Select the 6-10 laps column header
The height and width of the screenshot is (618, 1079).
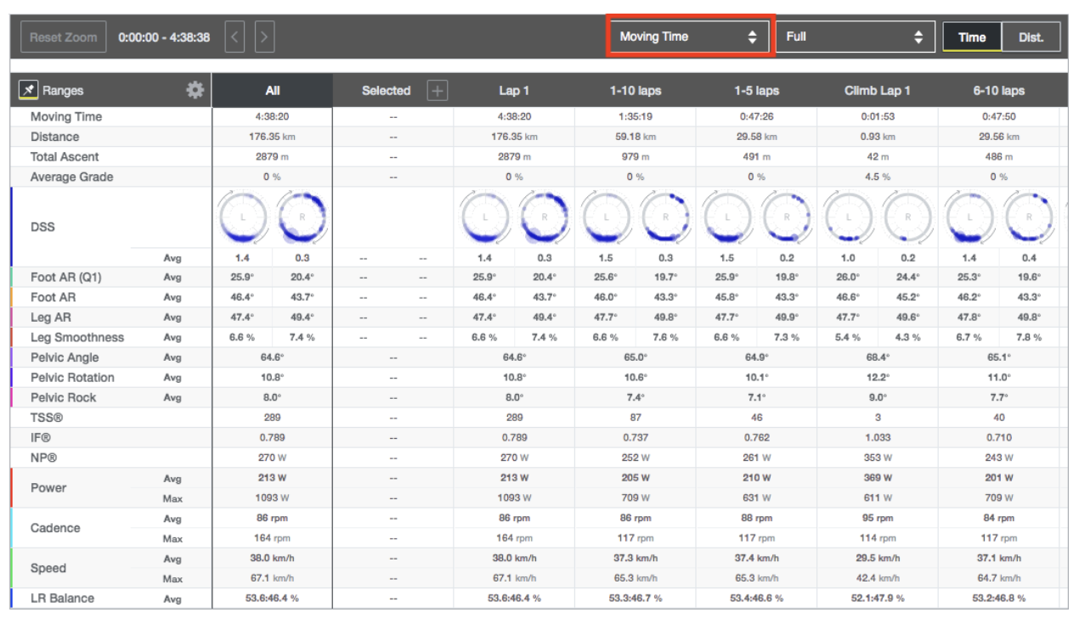click(998, 91)
